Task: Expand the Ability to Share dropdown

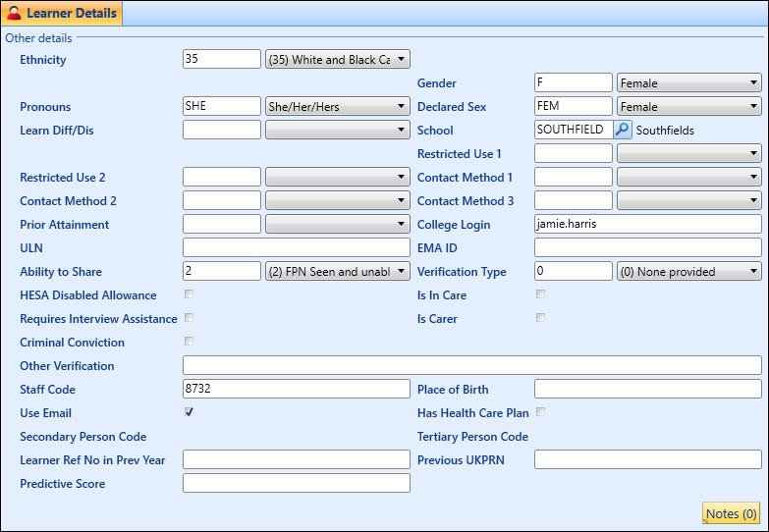Action: [401, 272]
